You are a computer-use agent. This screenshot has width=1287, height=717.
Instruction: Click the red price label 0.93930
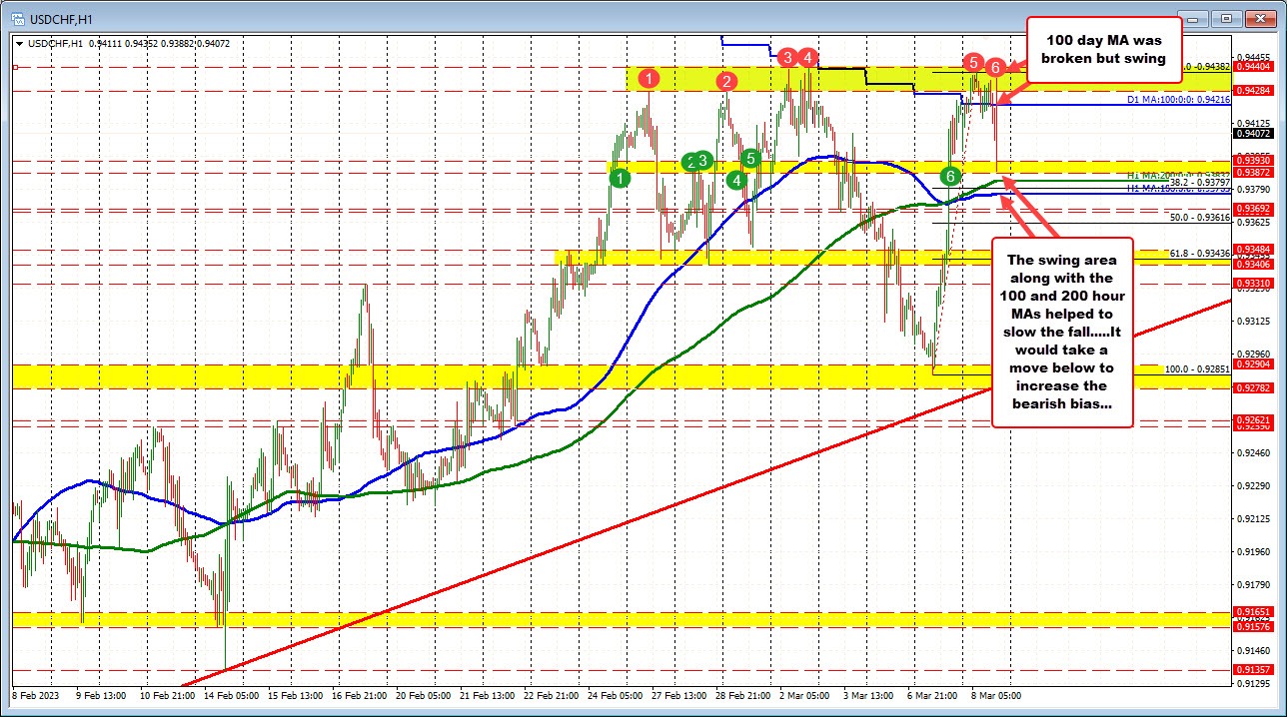pyautogui.click(x=1252, y=161)
